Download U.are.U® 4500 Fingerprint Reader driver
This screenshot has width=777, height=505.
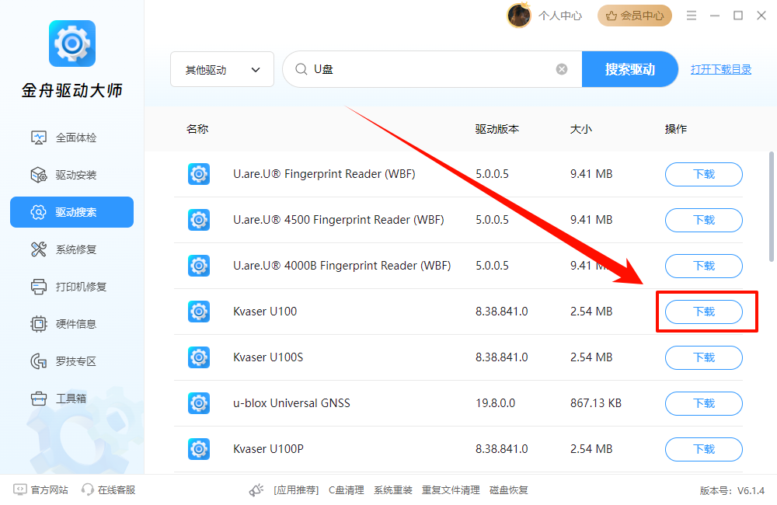point(704,220)
